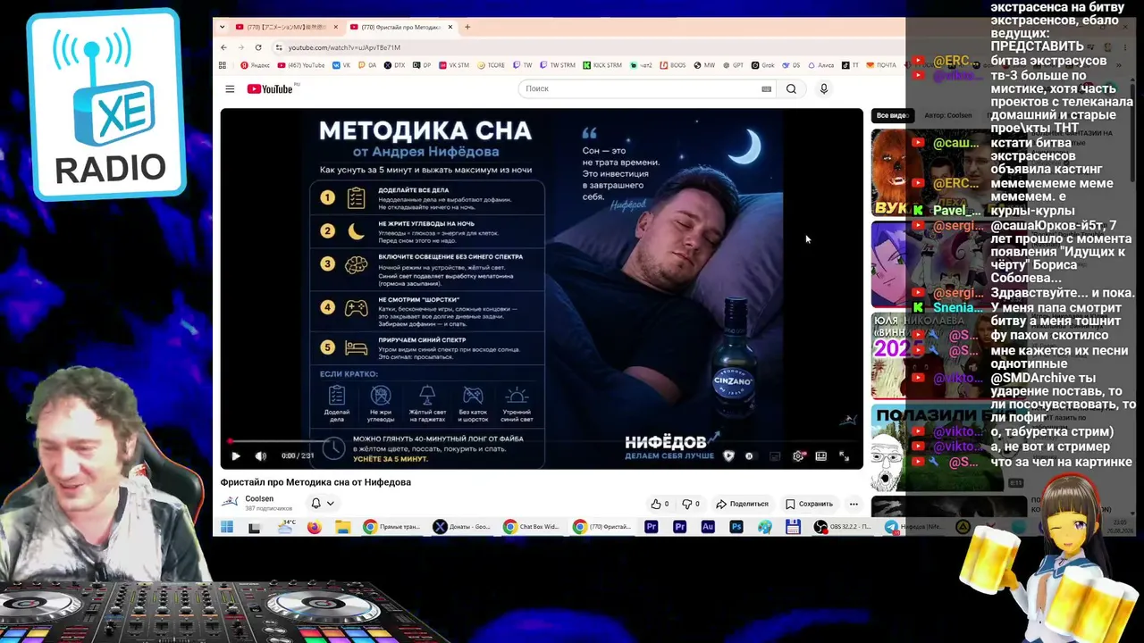The image size is (1144, 643).
Task: Click the search magnifier button
Action: [x=791, y=88]
